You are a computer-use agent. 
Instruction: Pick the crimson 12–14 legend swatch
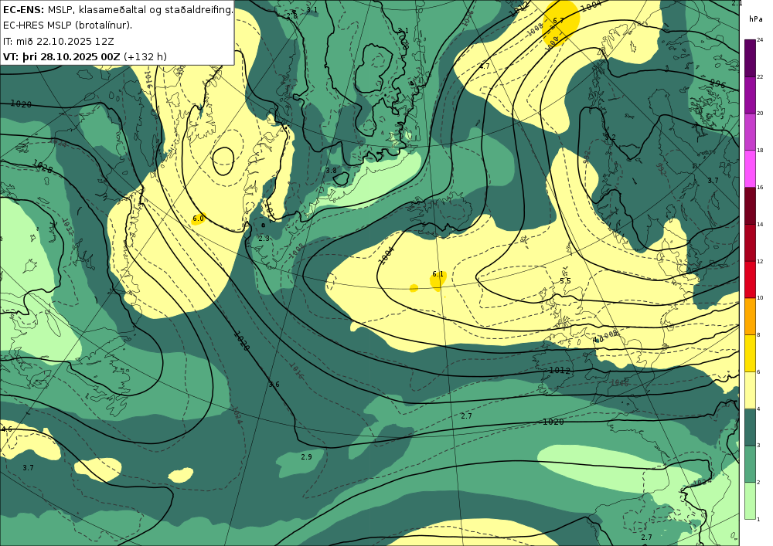tap(750, 242)
